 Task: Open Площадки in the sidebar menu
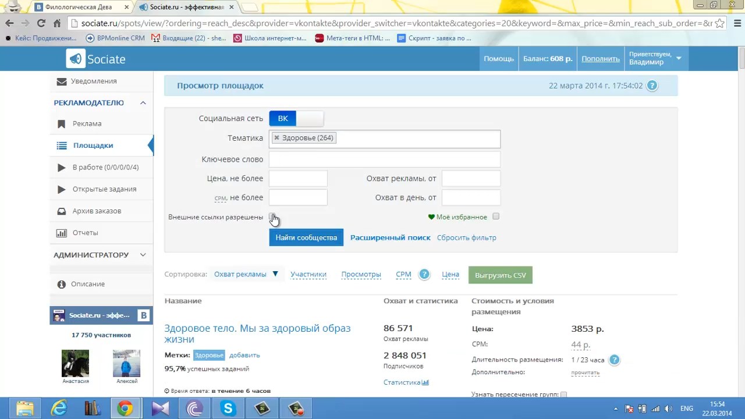93,145
